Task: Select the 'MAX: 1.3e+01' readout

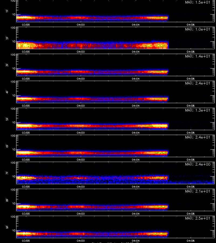Action: [198, 110]
